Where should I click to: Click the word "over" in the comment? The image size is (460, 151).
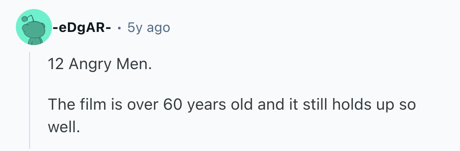pos(141,105)
